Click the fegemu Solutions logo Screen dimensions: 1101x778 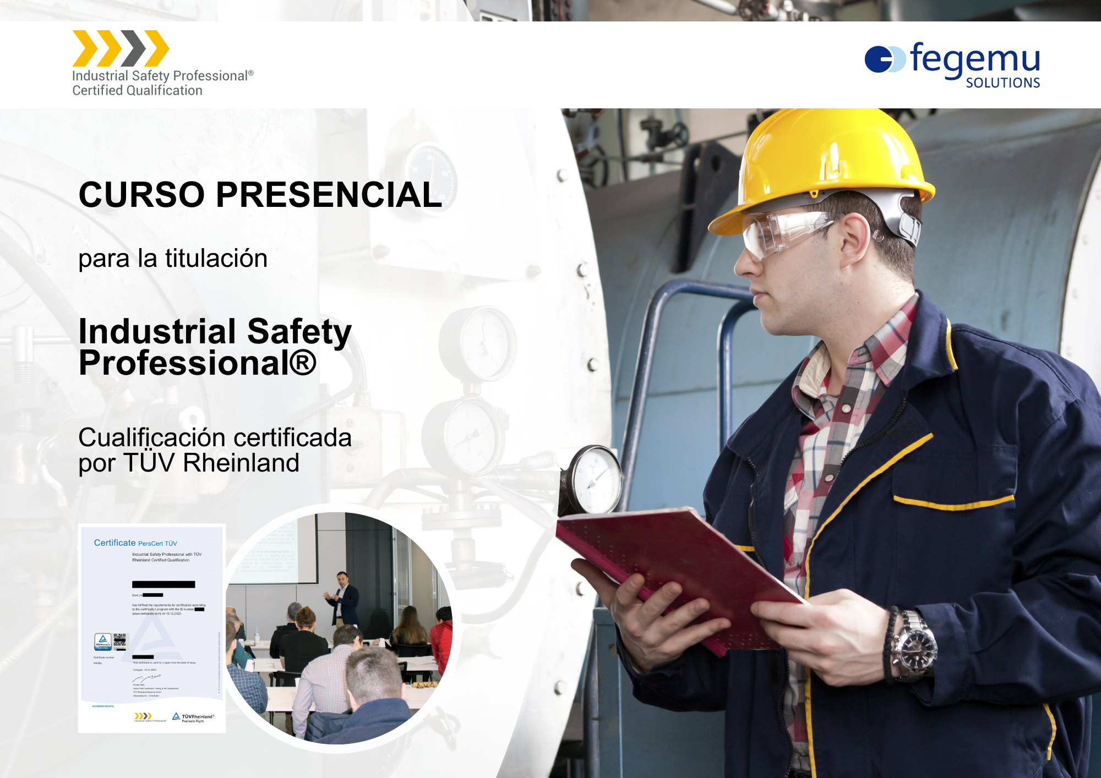952,65
